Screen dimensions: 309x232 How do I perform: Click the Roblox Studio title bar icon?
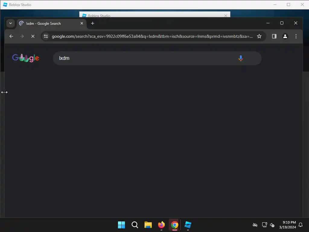(x=5, y=5)
